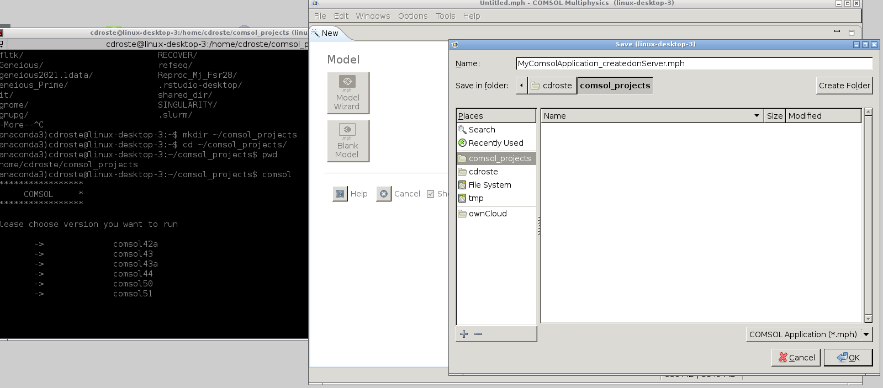Go to the cdroste folder in path bar
Image resolution: width=883 pixels, height=388 pixels.
pos(552,86)
